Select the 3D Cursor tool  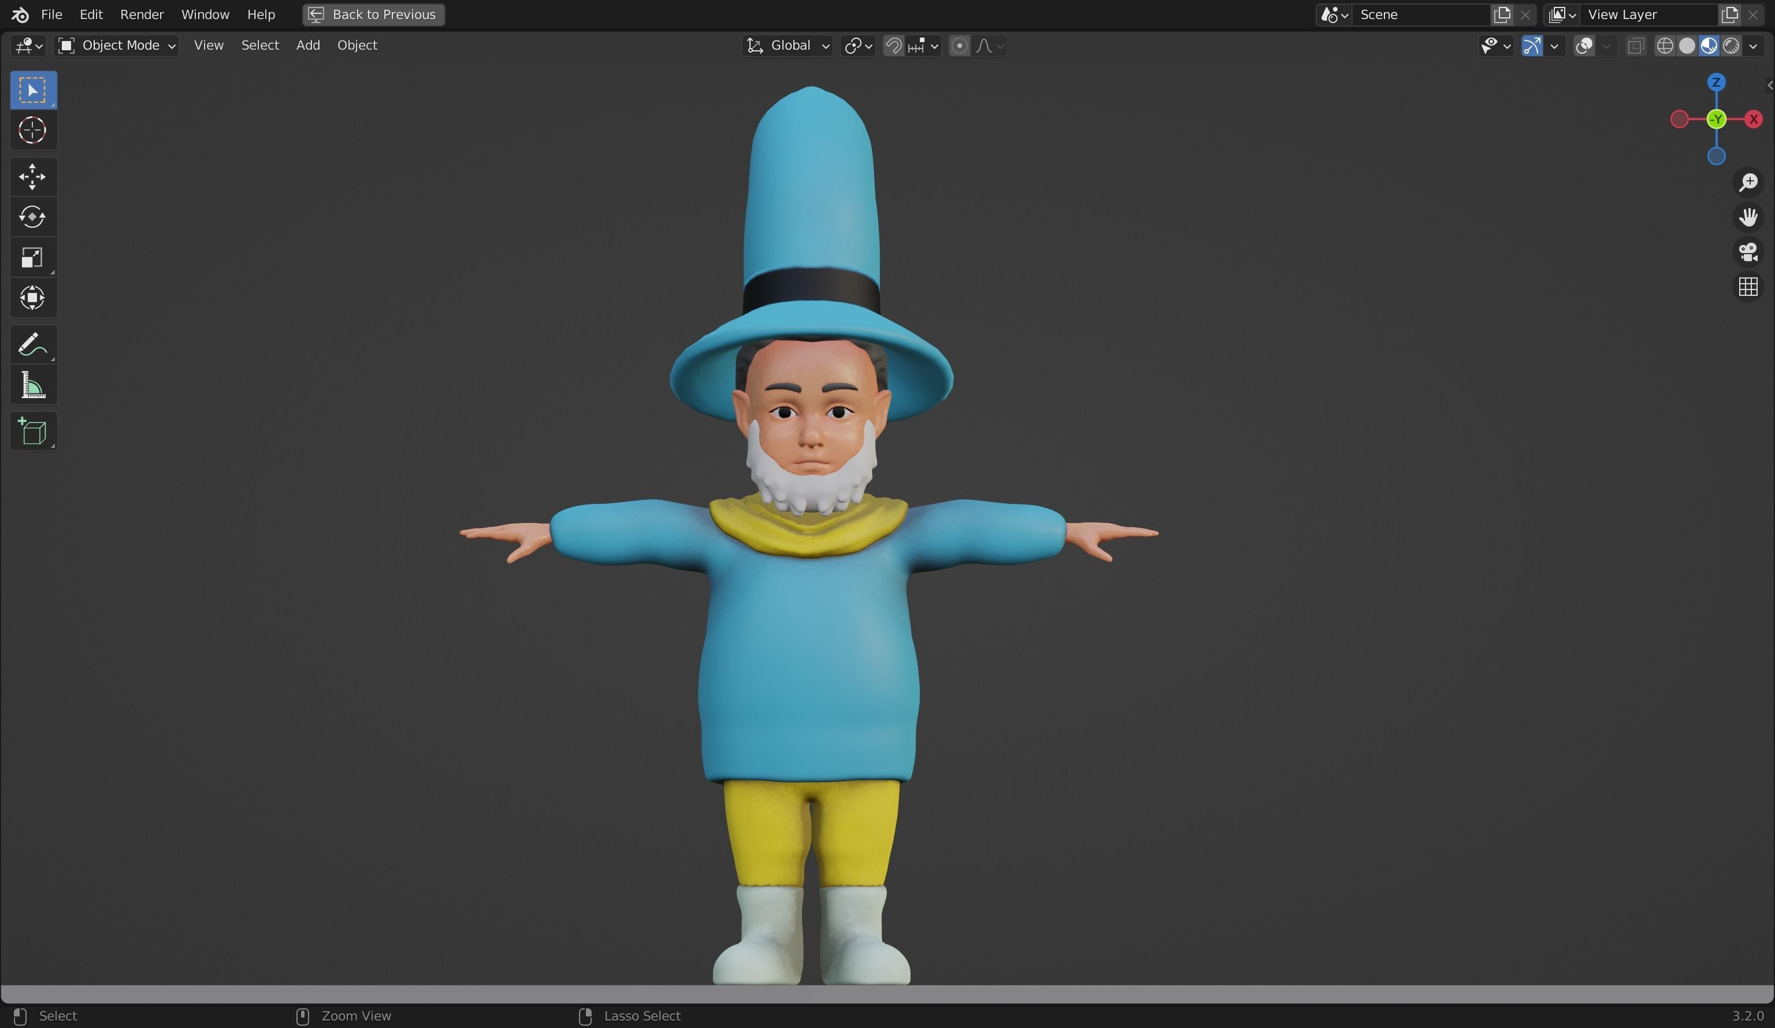[32, 131]
